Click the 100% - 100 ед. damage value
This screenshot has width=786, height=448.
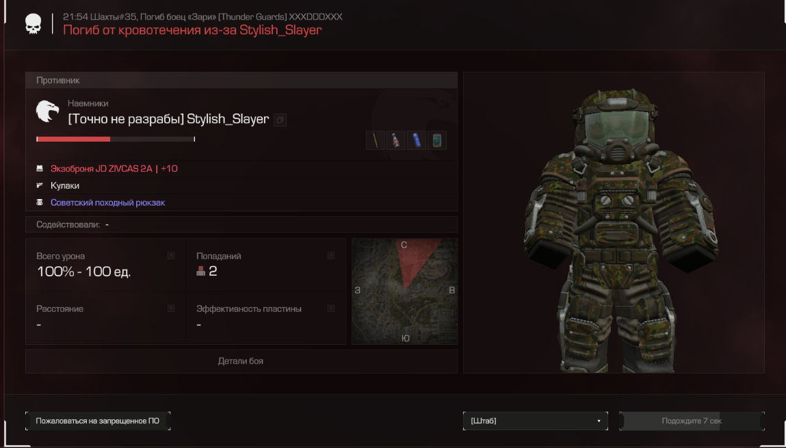pos(83,272)
